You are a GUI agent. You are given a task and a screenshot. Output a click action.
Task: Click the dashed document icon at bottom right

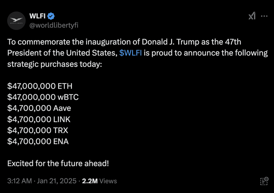click(264, 181)
